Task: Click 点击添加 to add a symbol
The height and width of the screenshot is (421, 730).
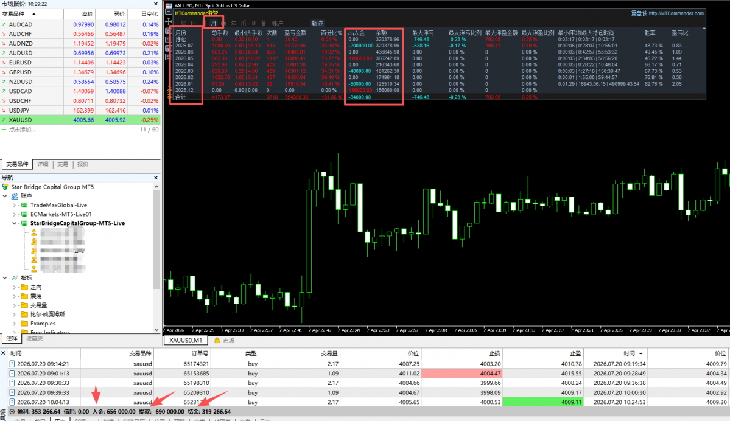Action: pyautogui.click(x=22, y=130)
